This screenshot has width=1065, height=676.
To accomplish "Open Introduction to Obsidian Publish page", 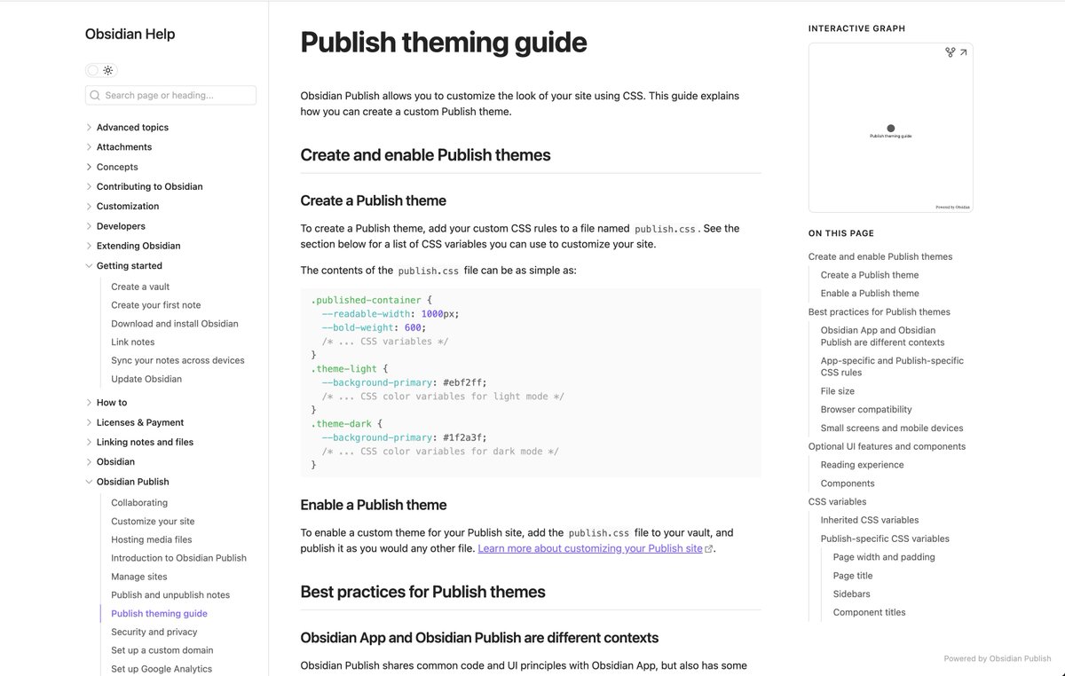I will (x=178, y=558).
